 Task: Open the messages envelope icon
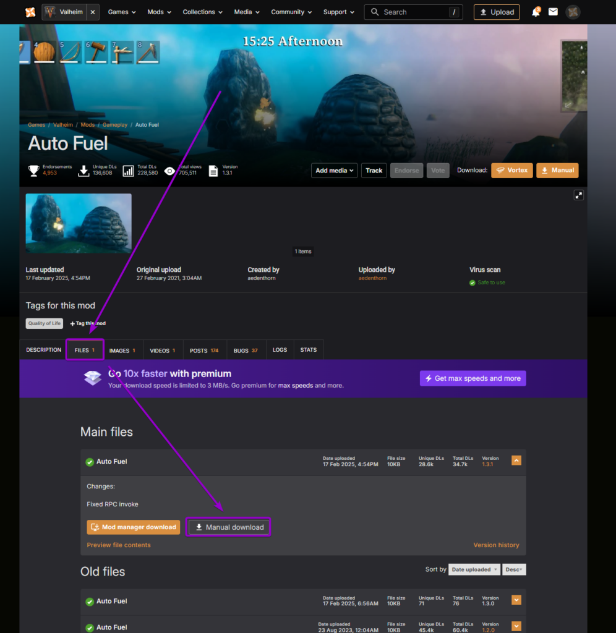(x=553, y=12)
